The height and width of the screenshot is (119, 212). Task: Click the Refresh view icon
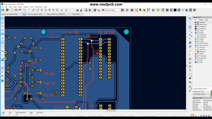point(38,10)
